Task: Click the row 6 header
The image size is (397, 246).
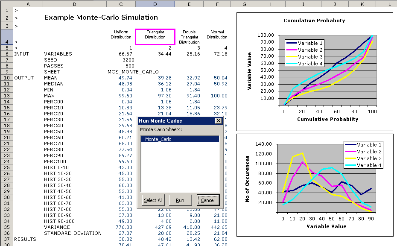Action: 6,54
